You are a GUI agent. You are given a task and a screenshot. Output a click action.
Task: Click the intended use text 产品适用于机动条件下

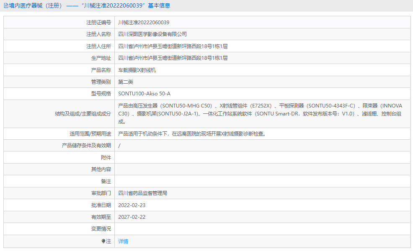click(x=193, y=133)
